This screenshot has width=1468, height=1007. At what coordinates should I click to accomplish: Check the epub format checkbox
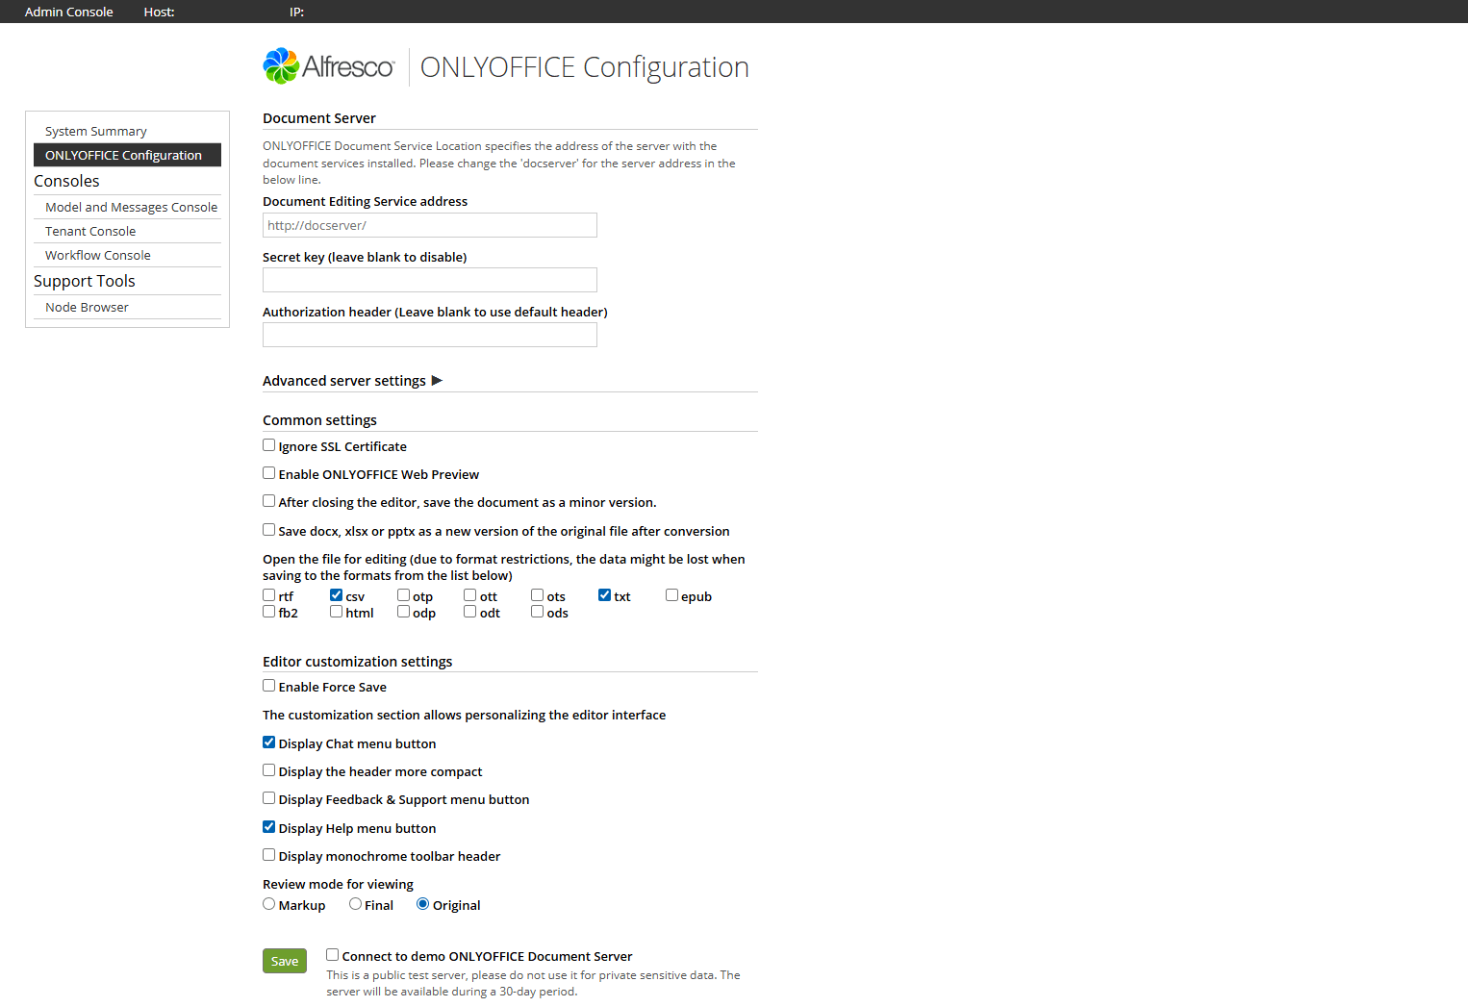click(x=672, y=595)
